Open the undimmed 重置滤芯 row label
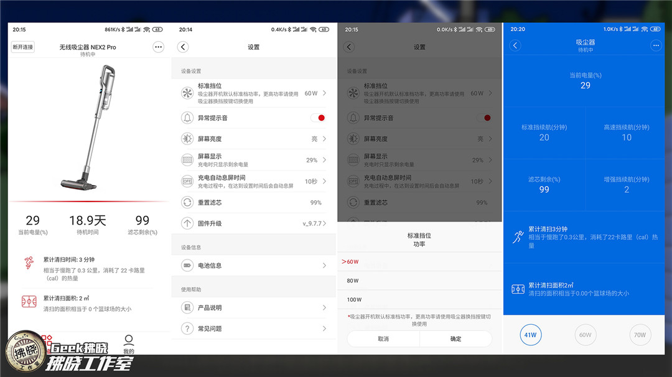The image size is (672, 377). tap(210, 202)
